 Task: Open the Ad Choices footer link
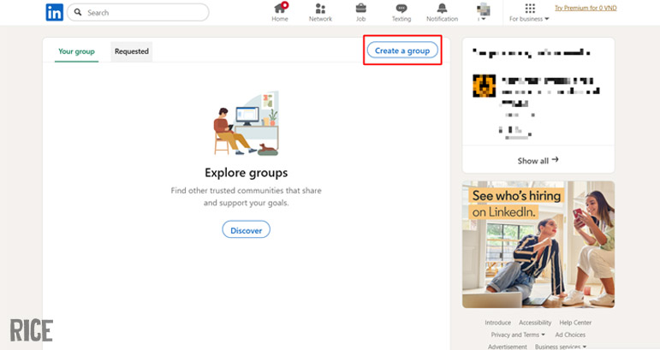570,335
